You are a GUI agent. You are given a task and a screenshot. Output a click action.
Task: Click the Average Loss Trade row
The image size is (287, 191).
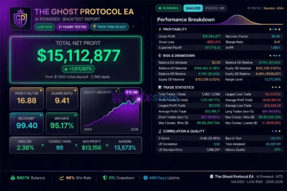[253, 106]
